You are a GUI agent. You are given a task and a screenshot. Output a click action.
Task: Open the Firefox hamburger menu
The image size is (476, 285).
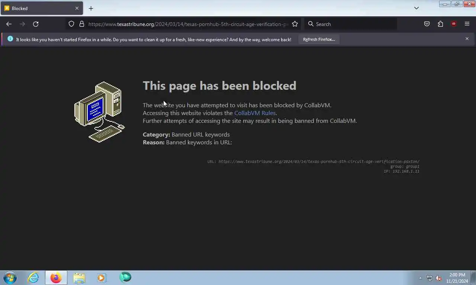point(467,24)
